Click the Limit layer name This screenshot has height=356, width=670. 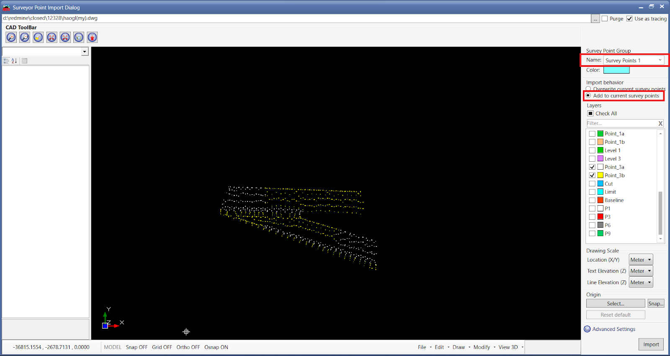click(x=610, y=192)
